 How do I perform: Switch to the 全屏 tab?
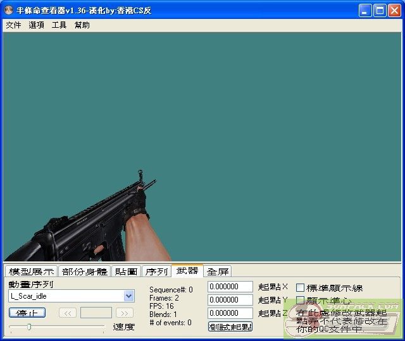[x=218, y=272]
